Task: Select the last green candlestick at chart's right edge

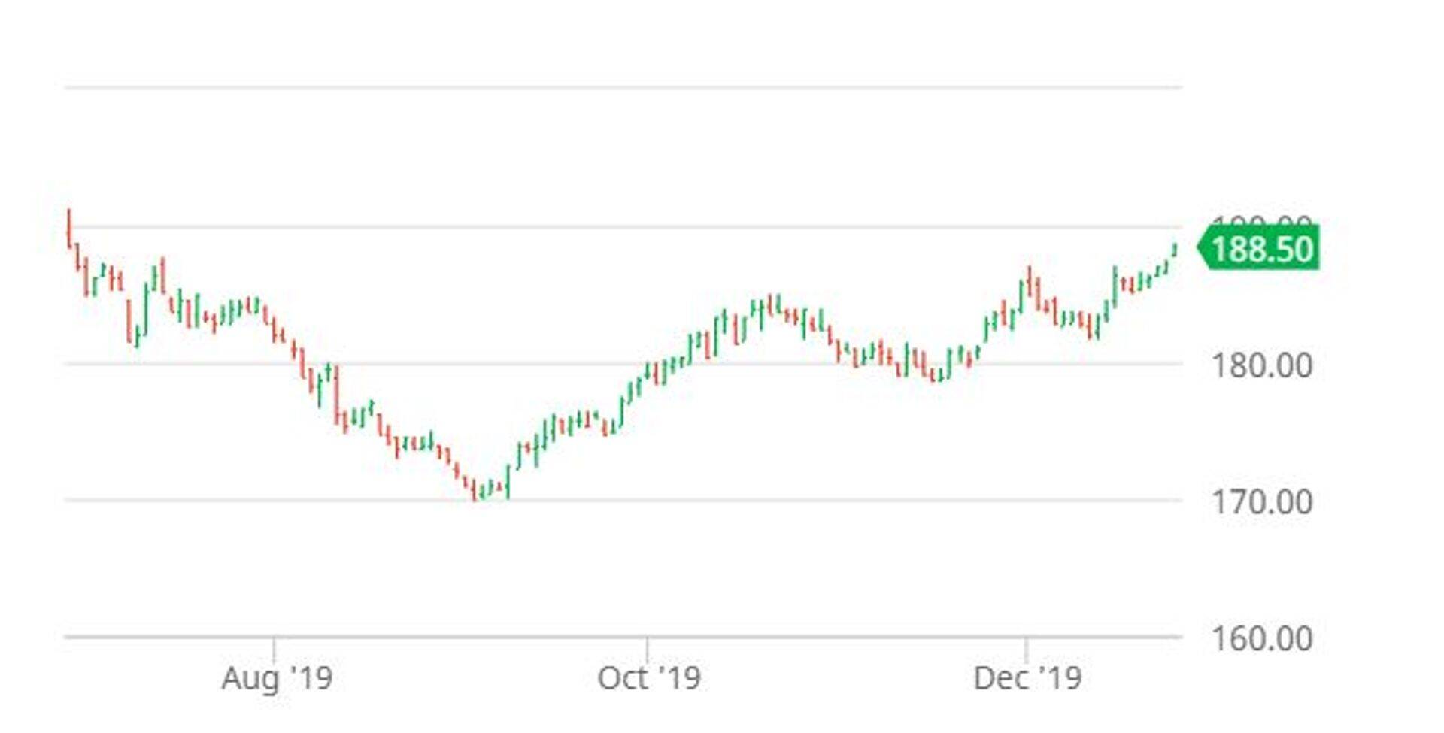Action: (1175, 250)
